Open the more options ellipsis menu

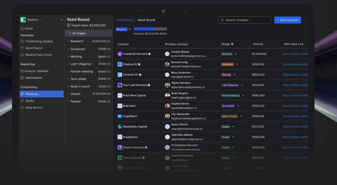coord(304,20)
